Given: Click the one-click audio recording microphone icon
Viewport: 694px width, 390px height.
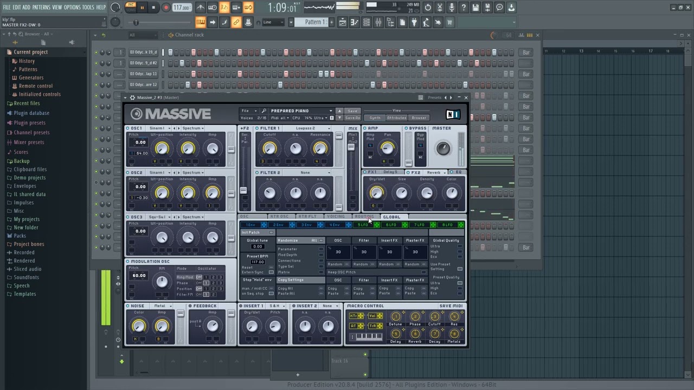Looking at the screenshot, I should pyautogui.click(x=452, y=8).
